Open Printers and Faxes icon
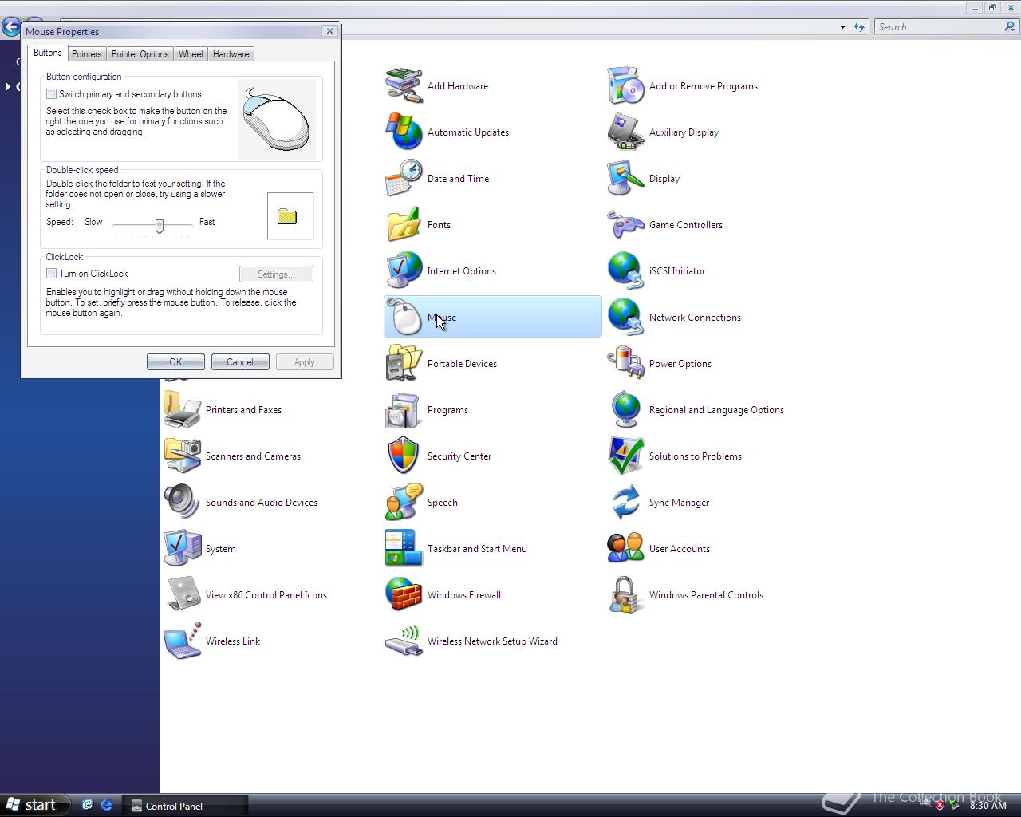This screenshot has width=1021, height=817. tap(182, 410)
